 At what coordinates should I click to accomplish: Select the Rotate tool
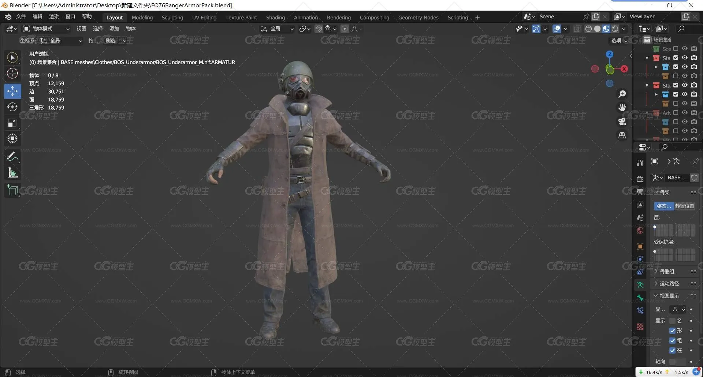[12, 107]
